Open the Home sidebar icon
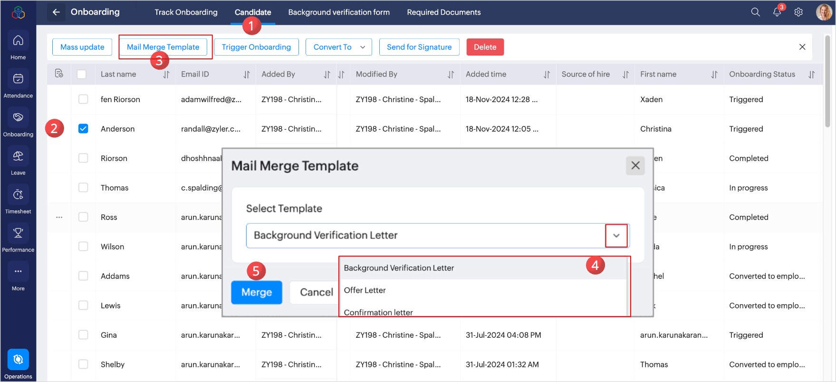This screenshot has height=382, width=836. (x=18, y=41)
